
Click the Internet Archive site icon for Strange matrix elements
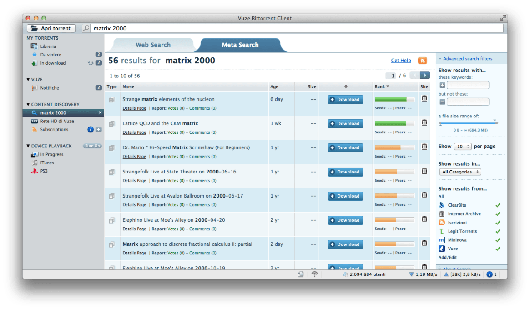click(424, 98)
